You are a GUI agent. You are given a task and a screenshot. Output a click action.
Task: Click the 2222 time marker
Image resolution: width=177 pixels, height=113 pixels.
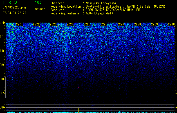click(36, 24)
